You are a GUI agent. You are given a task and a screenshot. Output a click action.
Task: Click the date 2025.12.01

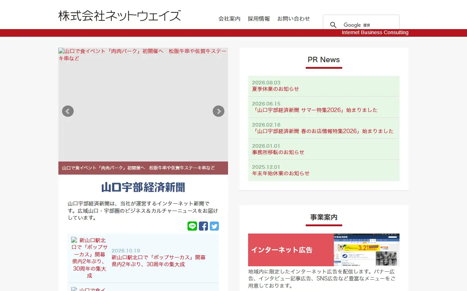pos(266,167)
